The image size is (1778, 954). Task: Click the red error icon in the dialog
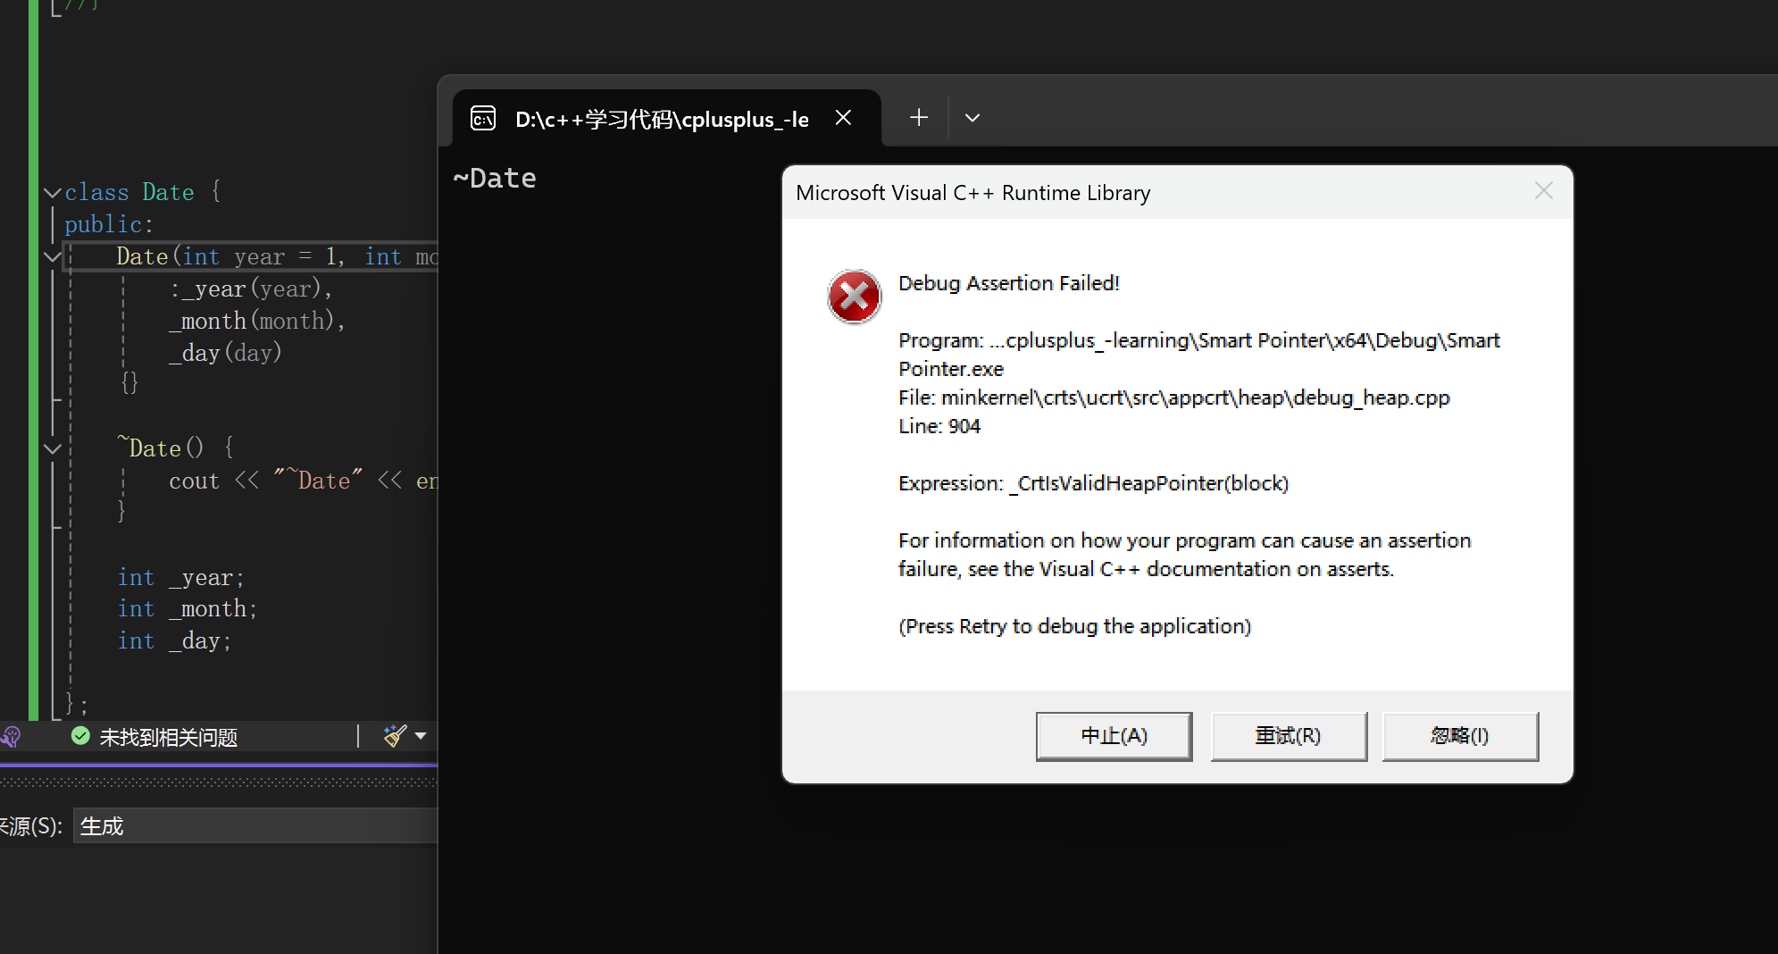click(855, 297)
